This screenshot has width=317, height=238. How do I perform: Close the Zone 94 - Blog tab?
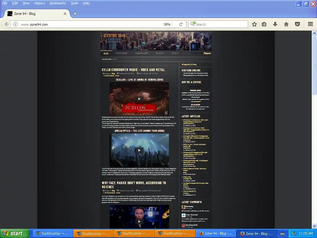click(65, 14)
